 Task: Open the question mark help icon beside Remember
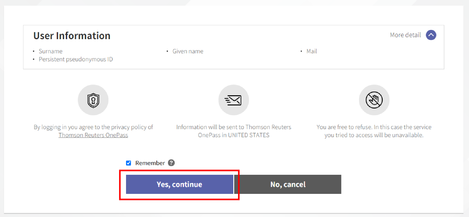(171, 163)
